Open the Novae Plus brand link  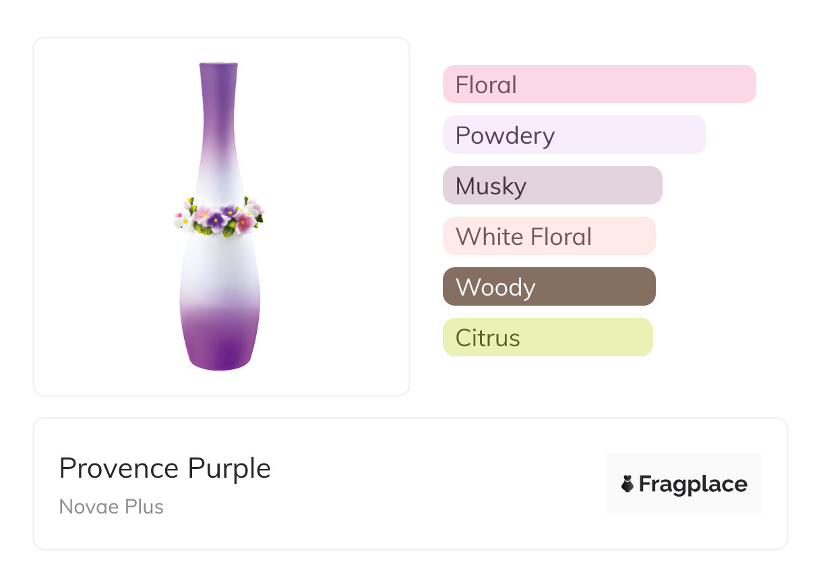pyautogui.click(x=111, y=507)
